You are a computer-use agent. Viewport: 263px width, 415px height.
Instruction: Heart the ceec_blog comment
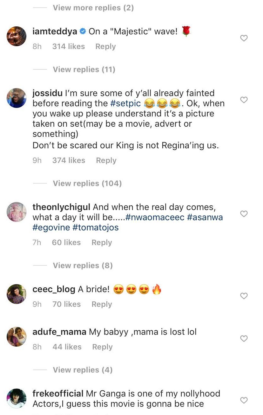[244, 296]
